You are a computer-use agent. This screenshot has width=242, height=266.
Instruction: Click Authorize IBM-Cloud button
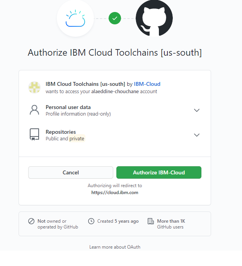(159, 172)
